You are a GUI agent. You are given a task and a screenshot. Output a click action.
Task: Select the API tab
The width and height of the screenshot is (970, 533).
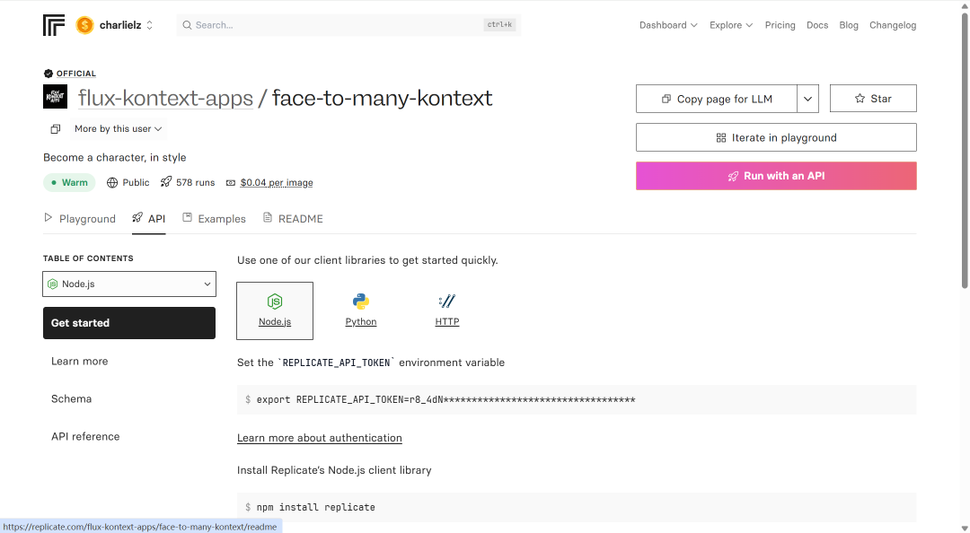pos(148,218)
